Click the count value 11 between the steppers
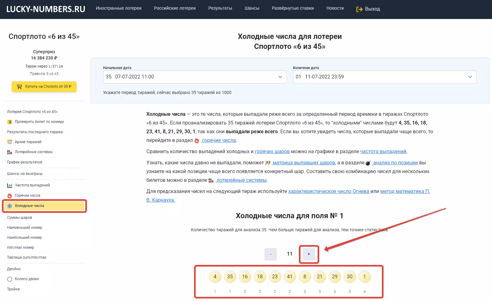The width and height of the screenshot is (492, 301). coord(290,254)
